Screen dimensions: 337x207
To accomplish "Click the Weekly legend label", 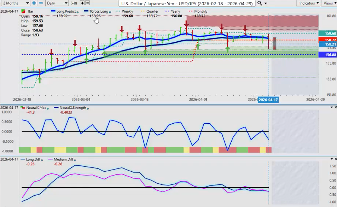I will click(x=128, y=12).
